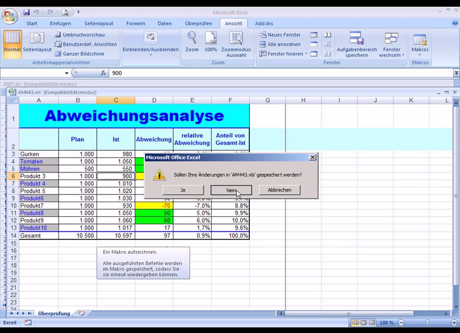Expand the formula bar
The height and width of the screenshot is (333, 460).
tap(456, 73)
